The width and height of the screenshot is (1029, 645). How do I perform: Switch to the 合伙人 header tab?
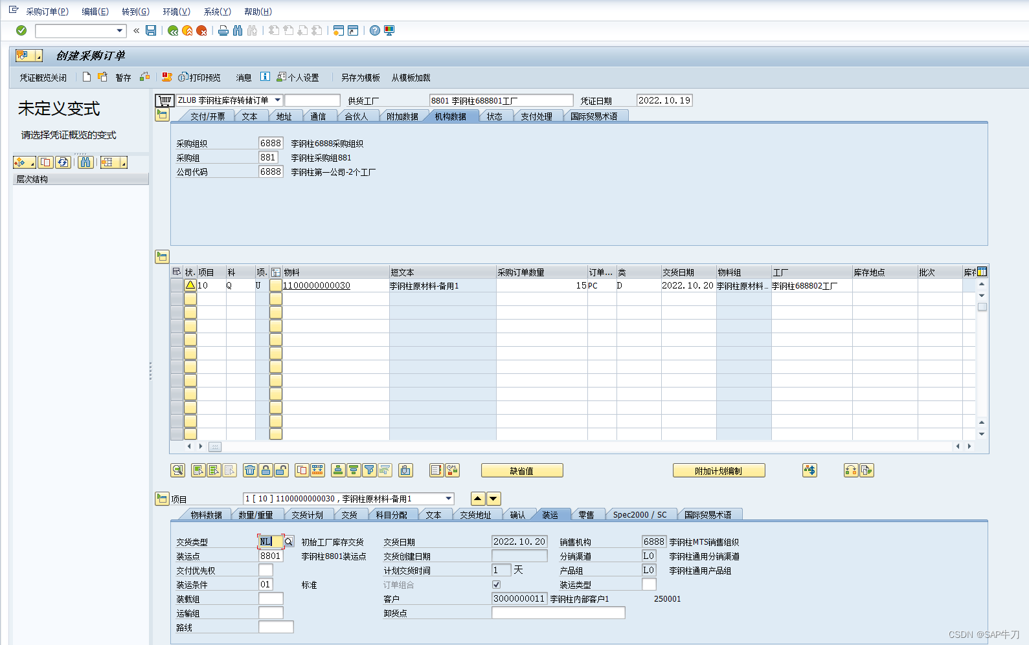pyautogui.click(x=356, y=116)
